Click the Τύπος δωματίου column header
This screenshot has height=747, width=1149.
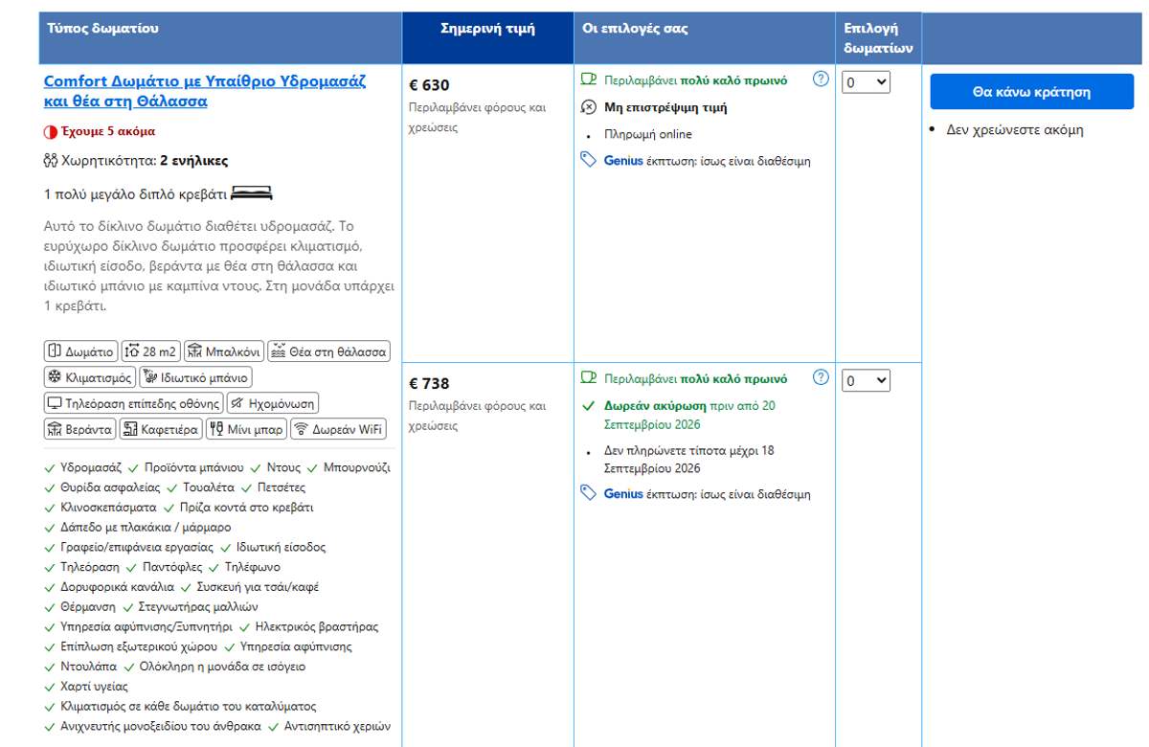(103, 29)
